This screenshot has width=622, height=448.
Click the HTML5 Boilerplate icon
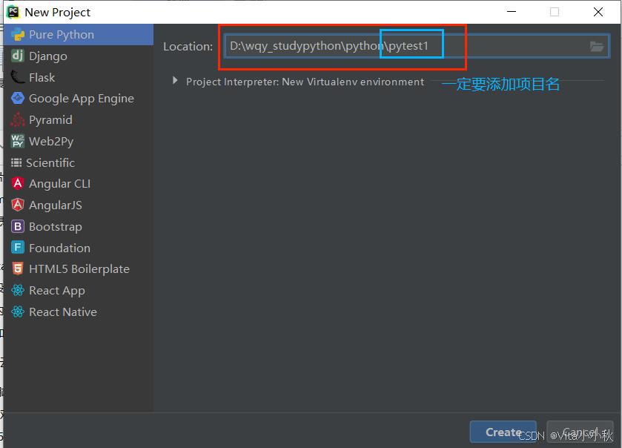point(18,269)
